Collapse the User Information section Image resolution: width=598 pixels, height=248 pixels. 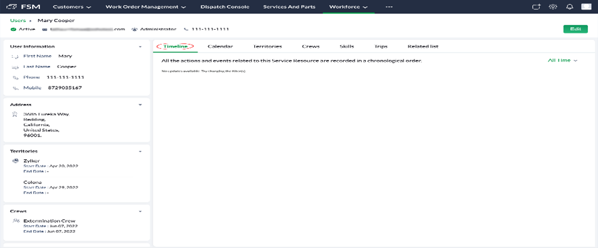coord(140,46)
